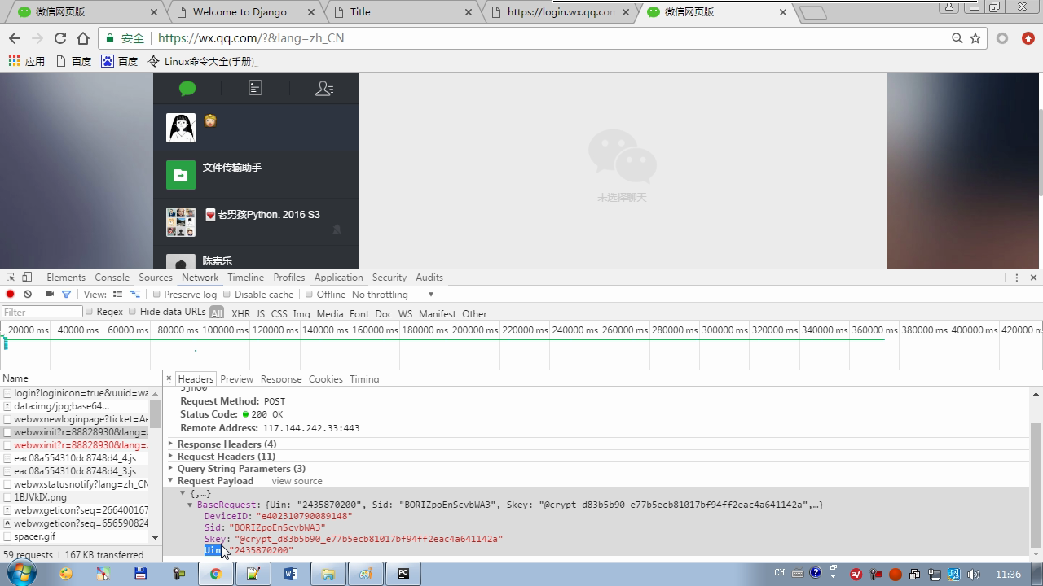Enable the Regex filter checkbox
The width and height of the screenshot is (1043, 586).
tap(89, 312)
